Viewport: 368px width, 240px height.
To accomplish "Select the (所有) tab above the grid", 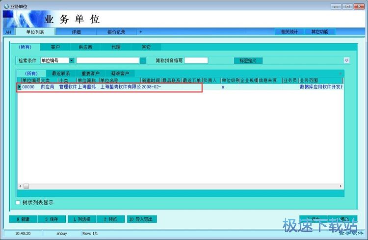I will pyautogui.click(x=31, y=74).
